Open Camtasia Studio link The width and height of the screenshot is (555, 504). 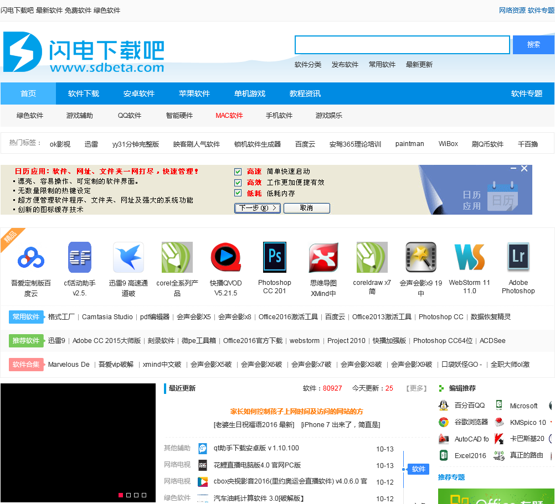point(107,317)
